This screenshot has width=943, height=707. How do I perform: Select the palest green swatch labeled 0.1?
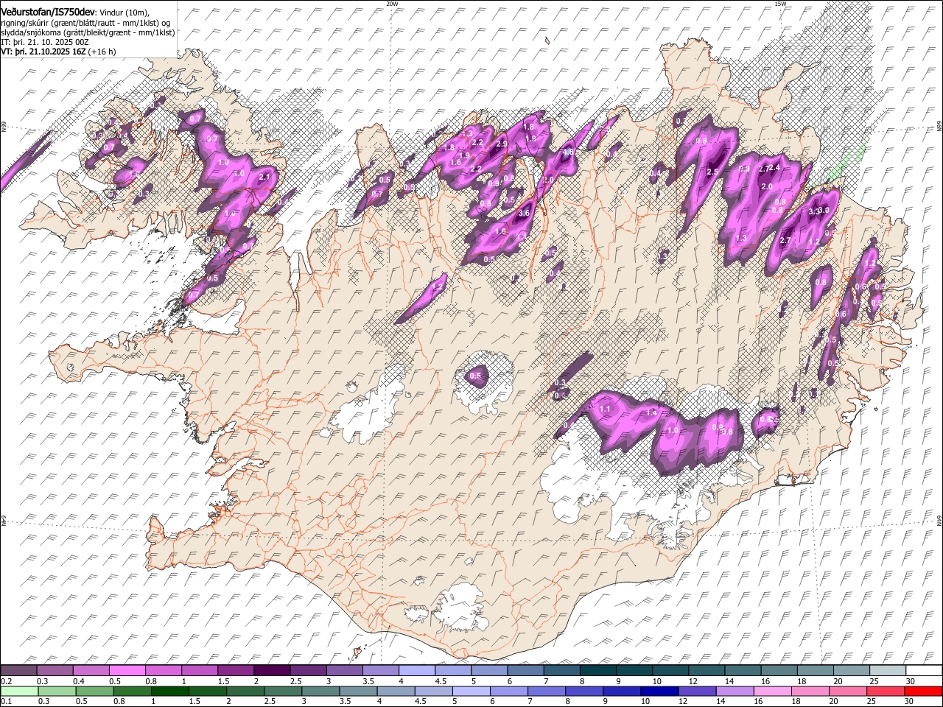pos(19,691)
